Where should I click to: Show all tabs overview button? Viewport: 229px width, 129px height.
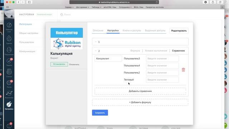pyautogui.click(x=220, y=2)
